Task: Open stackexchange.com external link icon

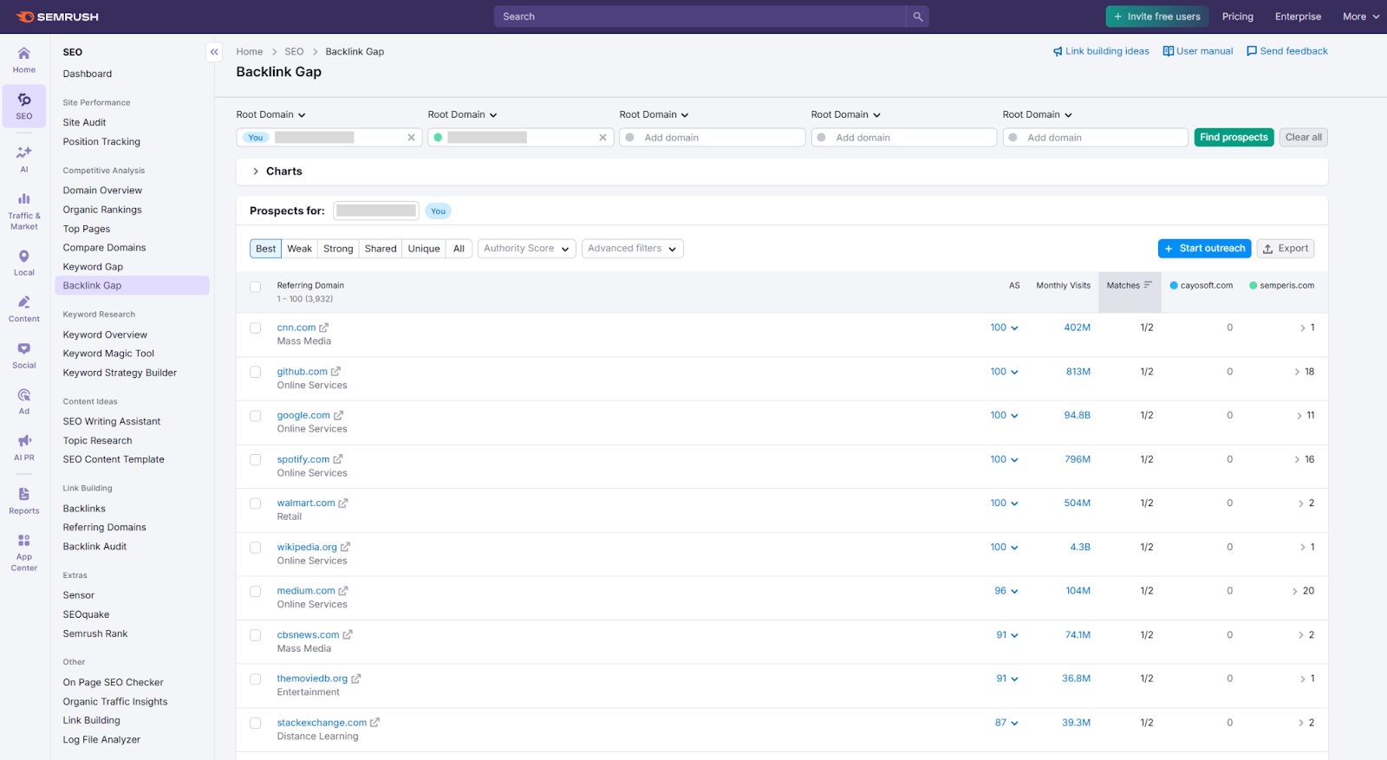Action: coord(375,723)
